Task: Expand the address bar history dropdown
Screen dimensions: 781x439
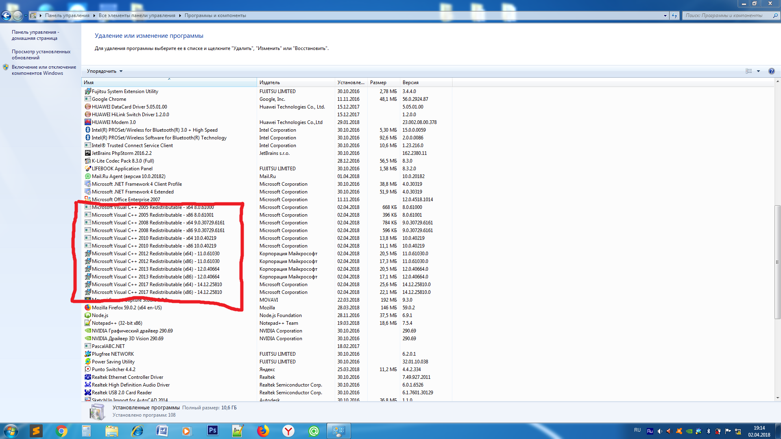Action: pyautogui.click(x=665, y=15)
